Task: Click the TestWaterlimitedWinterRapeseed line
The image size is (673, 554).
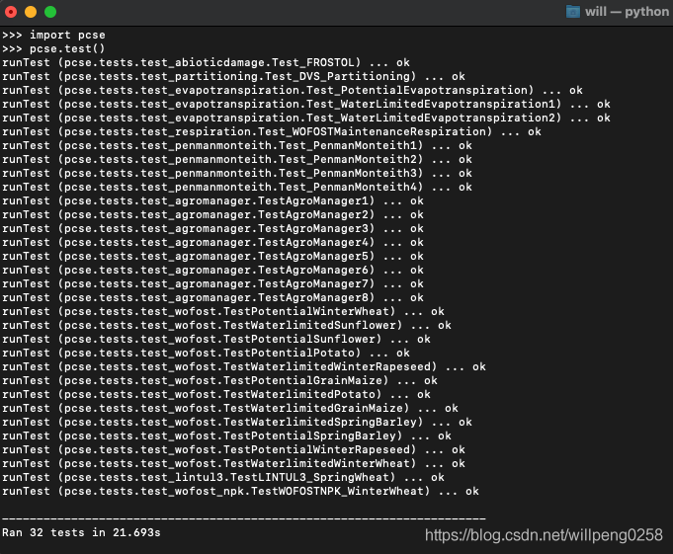Action: pyautogui.click(x=244, y=366)
